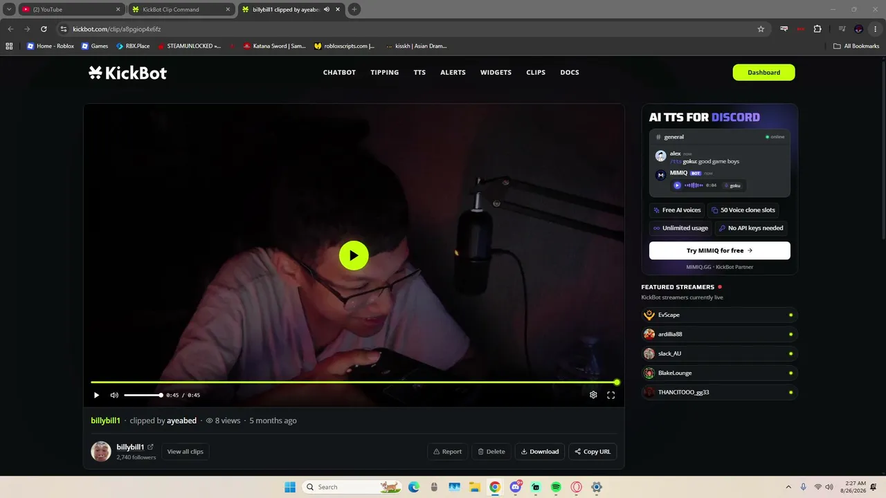Select TTS in the navigation bar
Viewport: 886px width, 498px height.
tap(419, 73)
